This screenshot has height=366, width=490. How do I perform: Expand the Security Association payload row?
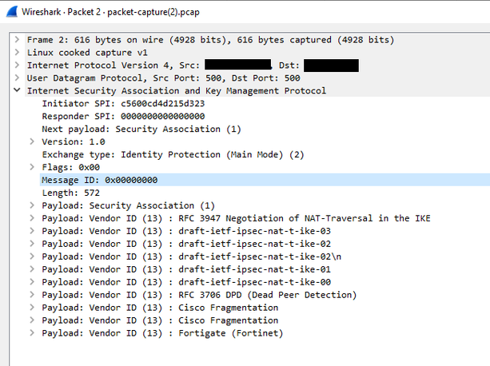pos(32,205)
